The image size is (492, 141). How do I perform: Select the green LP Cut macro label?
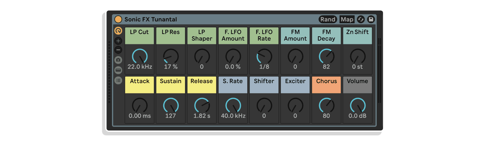[x=139, y=36]
